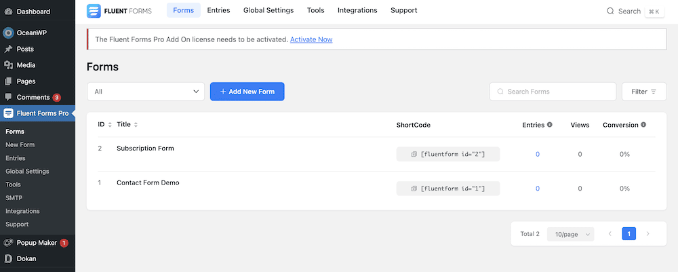This screenshot has height=272, width=678.
Task: Click the Total 2 pagination text
Action: [530, 234]
